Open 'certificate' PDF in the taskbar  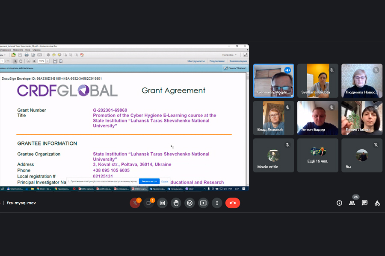coord(104,189)
